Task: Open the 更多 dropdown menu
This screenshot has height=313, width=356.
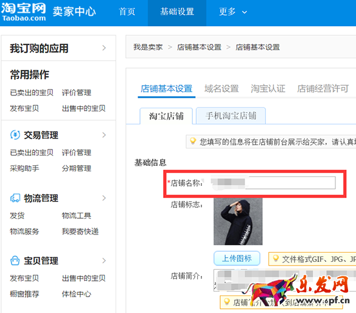Action: coord(233,12)
